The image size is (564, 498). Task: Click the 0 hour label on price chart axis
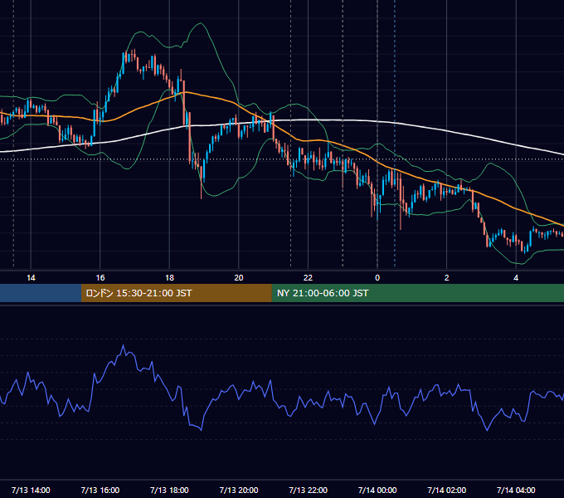[377, 278]
